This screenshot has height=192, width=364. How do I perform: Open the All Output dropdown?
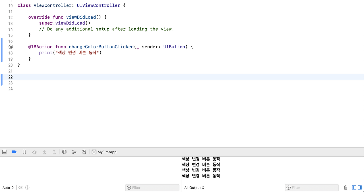[x=194, y=188]
